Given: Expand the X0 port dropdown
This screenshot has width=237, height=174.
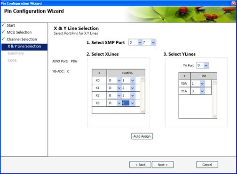Looking at the screenshot, I should 114,80.
